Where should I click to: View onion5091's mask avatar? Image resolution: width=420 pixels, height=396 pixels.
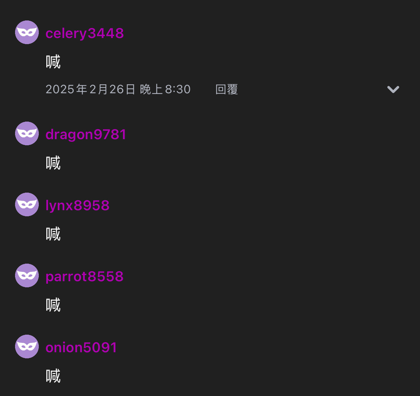27,346
